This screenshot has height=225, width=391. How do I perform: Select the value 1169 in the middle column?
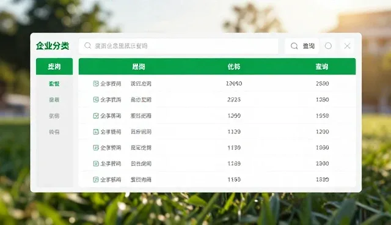click(x=234, y=179)
